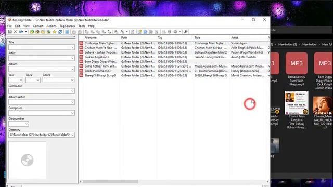Maximize the Mp3tag window
This screenshot has width=333, height=187.
tap(253, 20)
